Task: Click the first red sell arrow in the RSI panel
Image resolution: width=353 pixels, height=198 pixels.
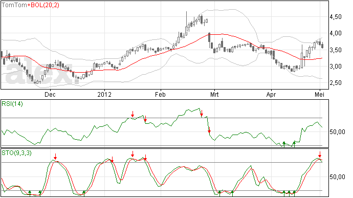Action: point(133,114)
